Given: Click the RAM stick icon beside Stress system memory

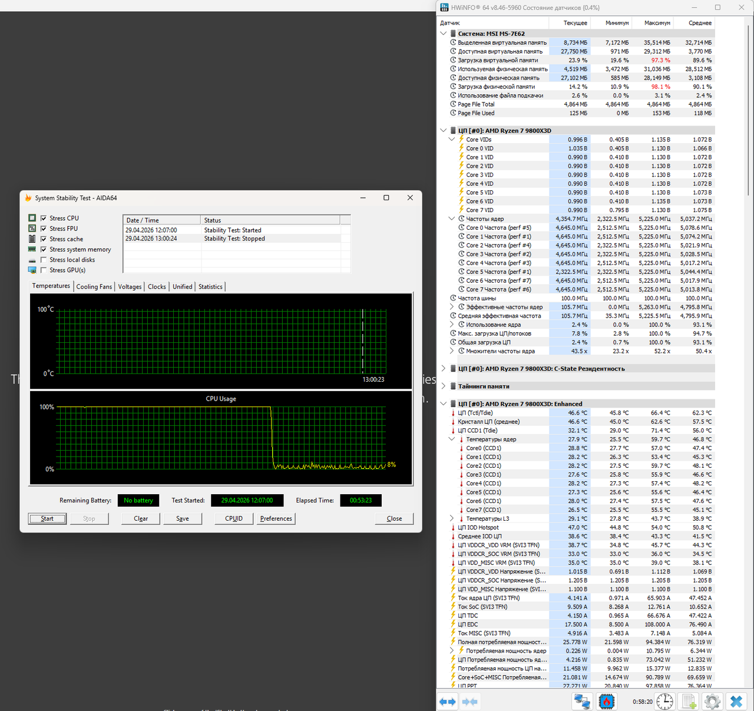Looking at the screenshot, I should click(32, 249).
